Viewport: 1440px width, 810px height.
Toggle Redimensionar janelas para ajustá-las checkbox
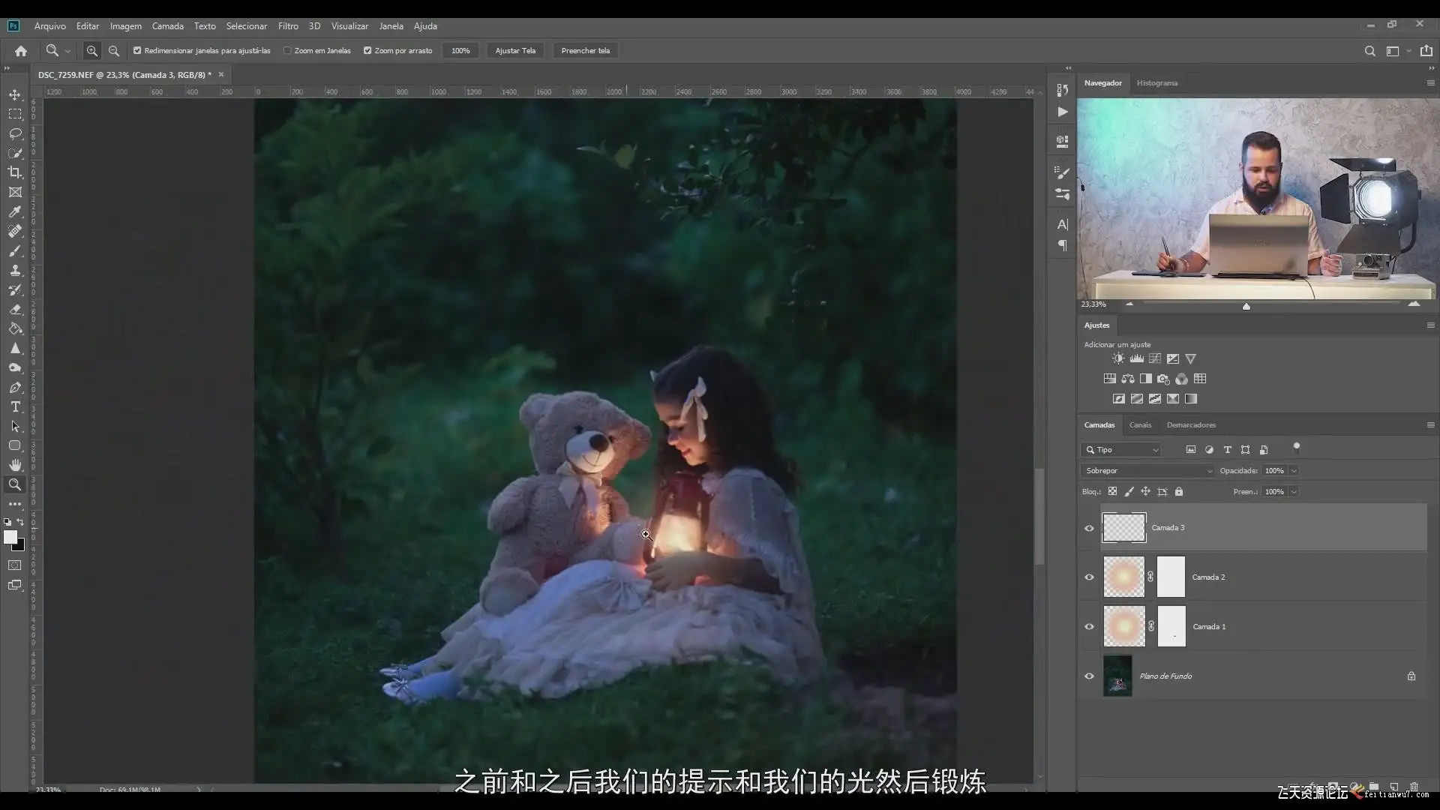(x=137, y=51)
